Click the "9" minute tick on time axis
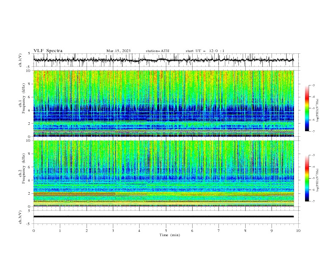The image size is (336, 259). tap(272, 231)
